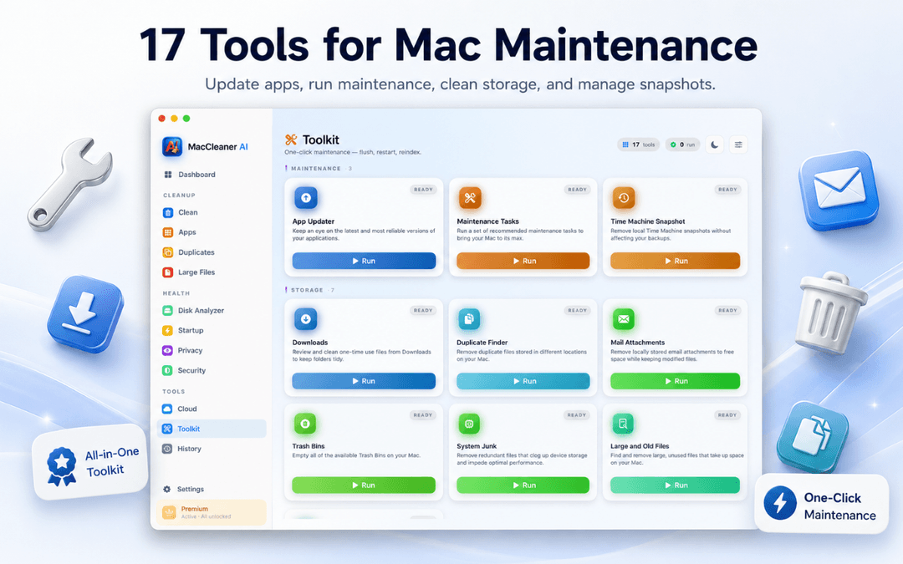Image resolution: width=903 pixels, height=564 pixels.
Task: Run Large and Old Files scan
Action: (x=675, y=485)
